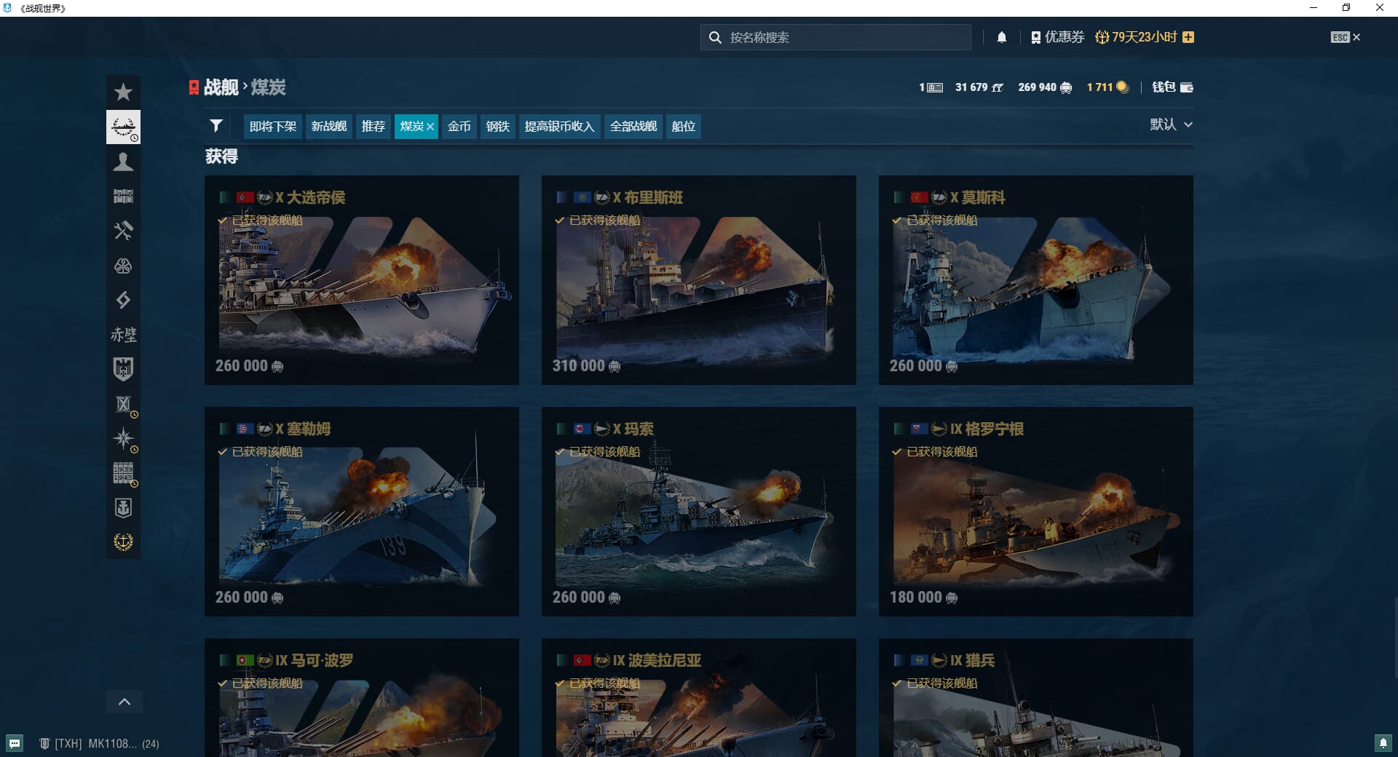
Task: Click the eagle shield emblem icon
Action: tap(123, 369)
